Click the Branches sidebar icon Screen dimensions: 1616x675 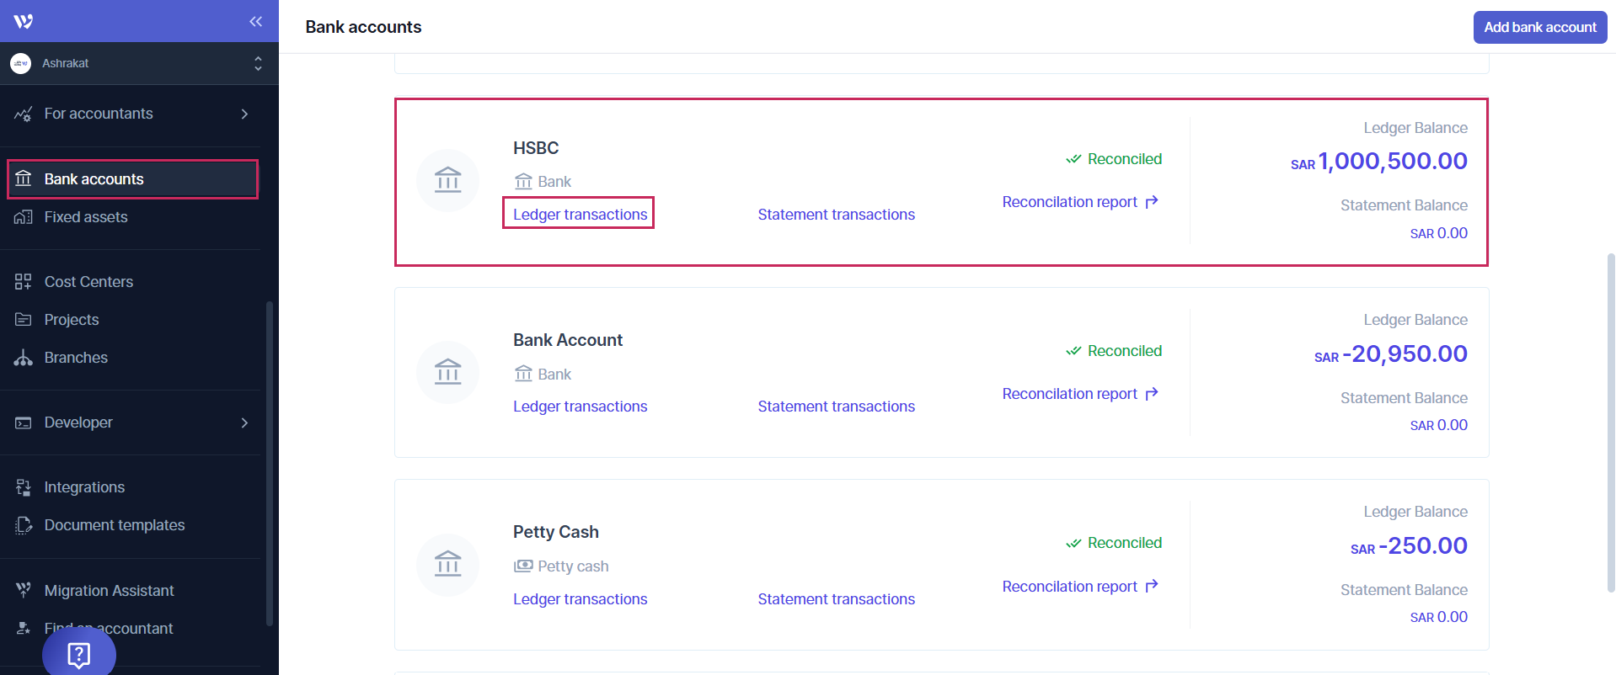[x=24, y=358]
